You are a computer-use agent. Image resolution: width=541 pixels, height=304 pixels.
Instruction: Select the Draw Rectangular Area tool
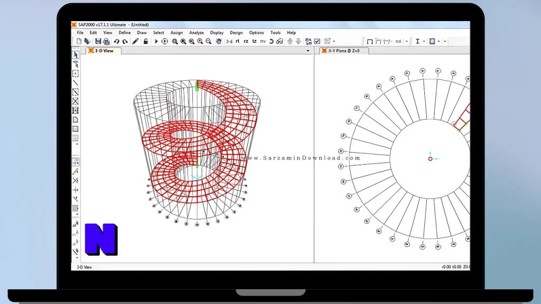pyautogui.click(x=76, y=129)
